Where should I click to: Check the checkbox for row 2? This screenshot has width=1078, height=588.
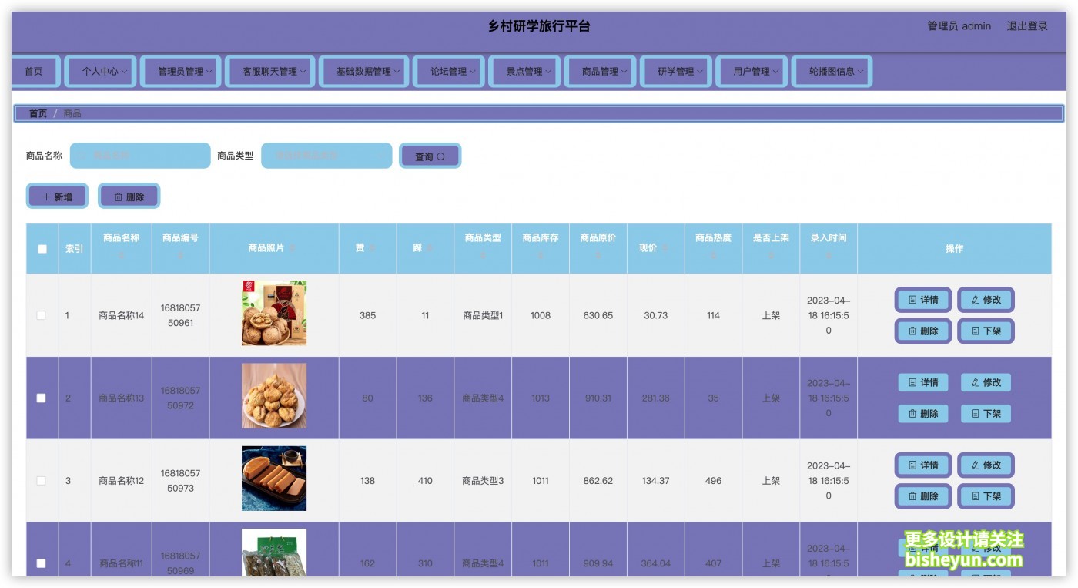42,398
